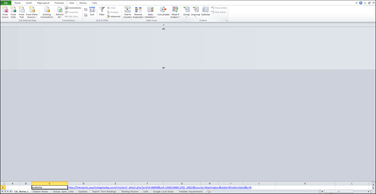376x194 pixels.
Task: Open the psychologytoday.com hyperlink
Action: tap(160, 187)
